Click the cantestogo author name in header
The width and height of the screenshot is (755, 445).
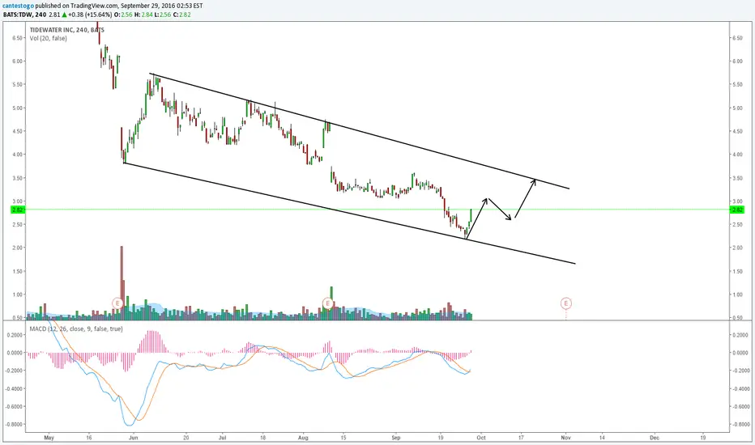point(18,6)
